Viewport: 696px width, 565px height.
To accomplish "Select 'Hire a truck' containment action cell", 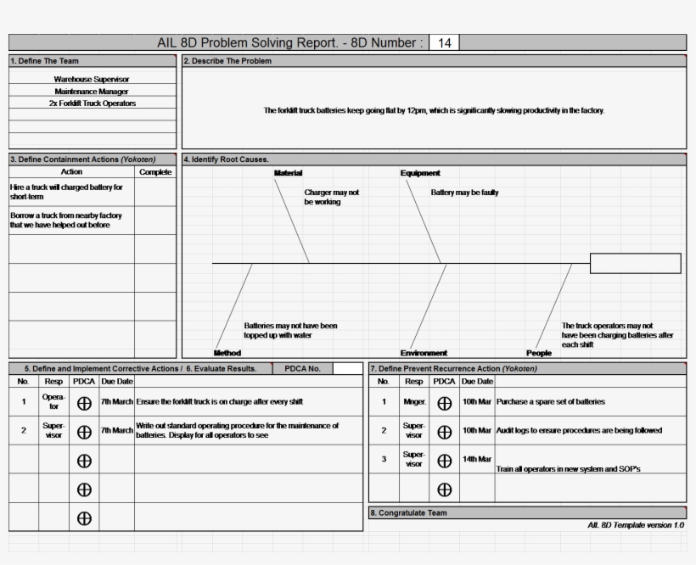I will (71, 192).
